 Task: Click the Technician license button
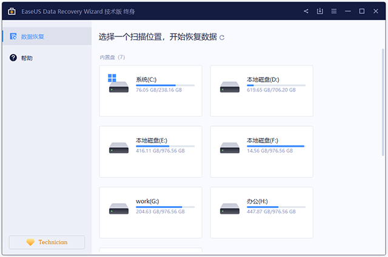coord(47,242)
